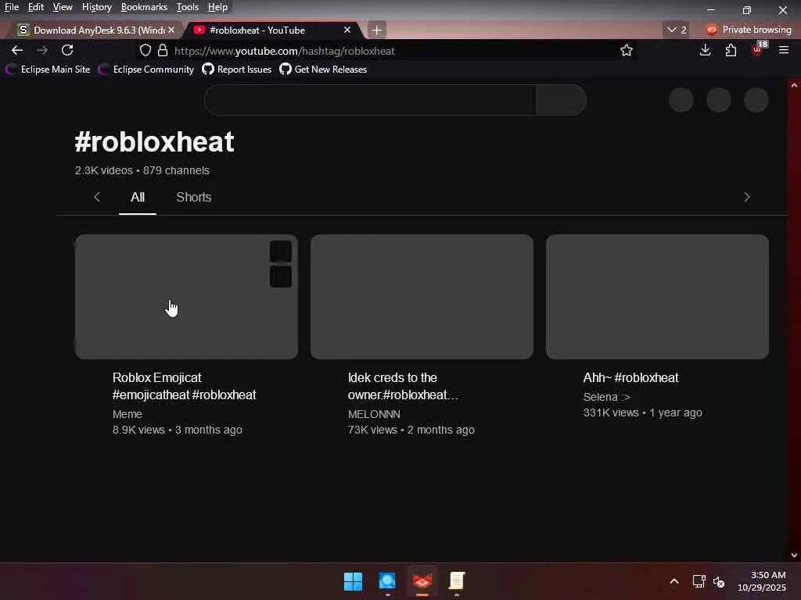The width and height of the screenshot is (801, 600).
Task: Open Get New Releases bookmark
Action: click(x=323, y=70)
